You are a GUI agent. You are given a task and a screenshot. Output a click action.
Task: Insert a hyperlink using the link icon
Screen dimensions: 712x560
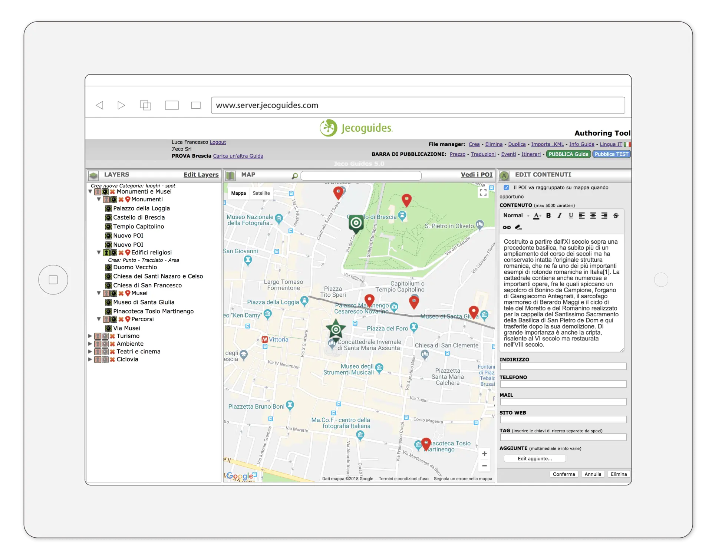(x=507, y=227)
